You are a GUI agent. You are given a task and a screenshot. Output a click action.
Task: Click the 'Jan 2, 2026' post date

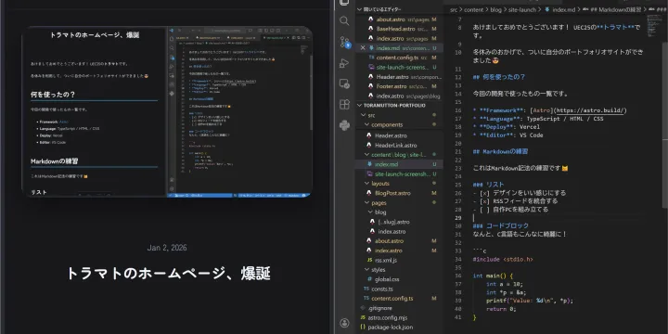click(167, 248)
